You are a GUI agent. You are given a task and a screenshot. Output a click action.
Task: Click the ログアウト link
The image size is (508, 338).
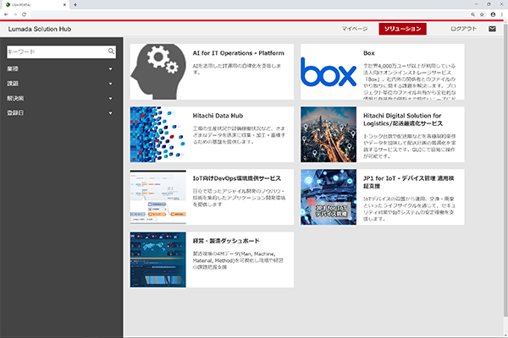pyautogui.click(x=464, y=29)
